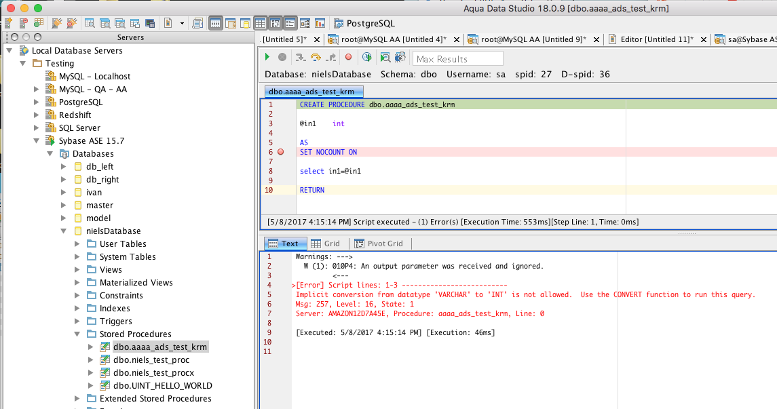Expand the User Tables folder
The width and height of the screenshot is (777, 409).
tap(77, 244)
